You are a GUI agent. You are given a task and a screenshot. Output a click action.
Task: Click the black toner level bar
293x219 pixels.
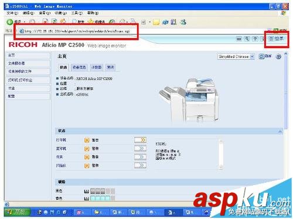click(103, 191)
